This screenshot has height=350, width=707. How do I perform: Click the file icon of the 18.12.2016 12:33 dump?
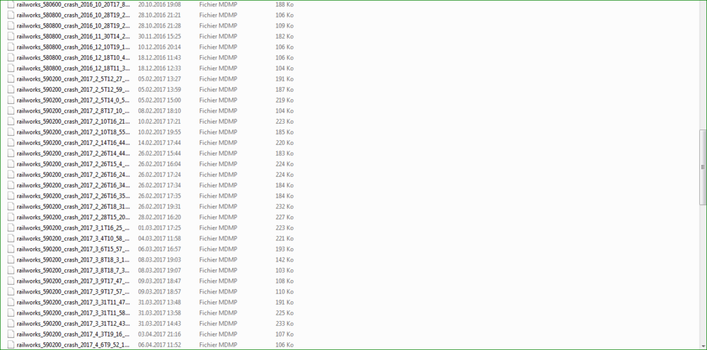pos(11,68)
